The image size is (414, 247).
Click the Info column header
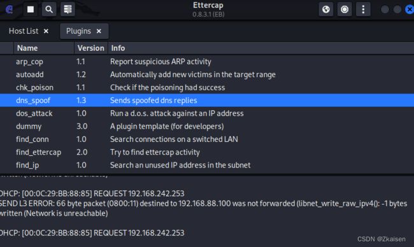261,48
